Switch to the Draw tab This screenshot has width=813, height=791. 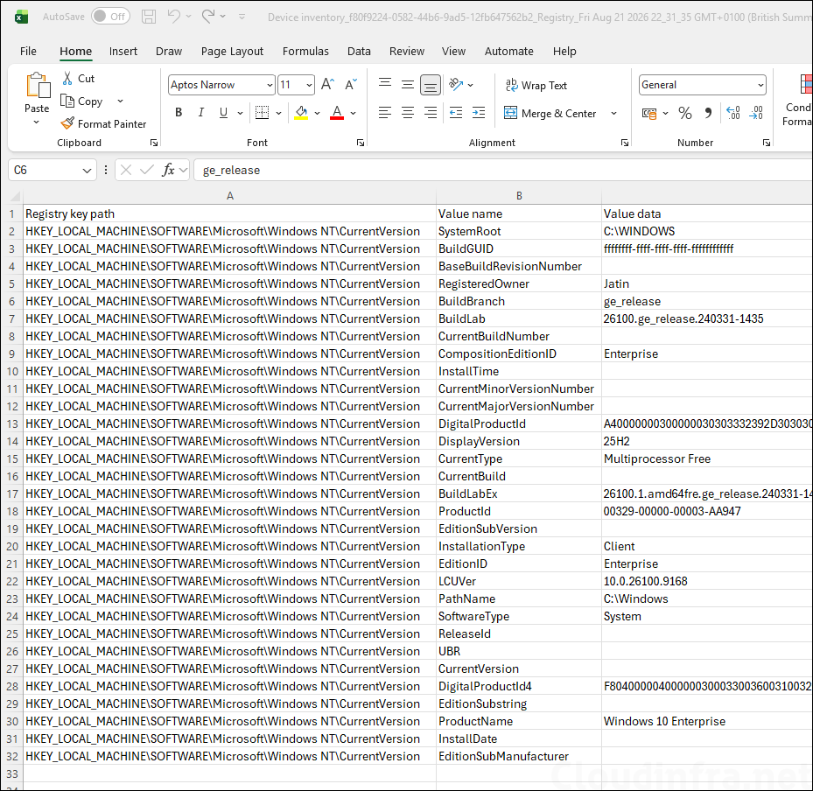coord(169,52)
